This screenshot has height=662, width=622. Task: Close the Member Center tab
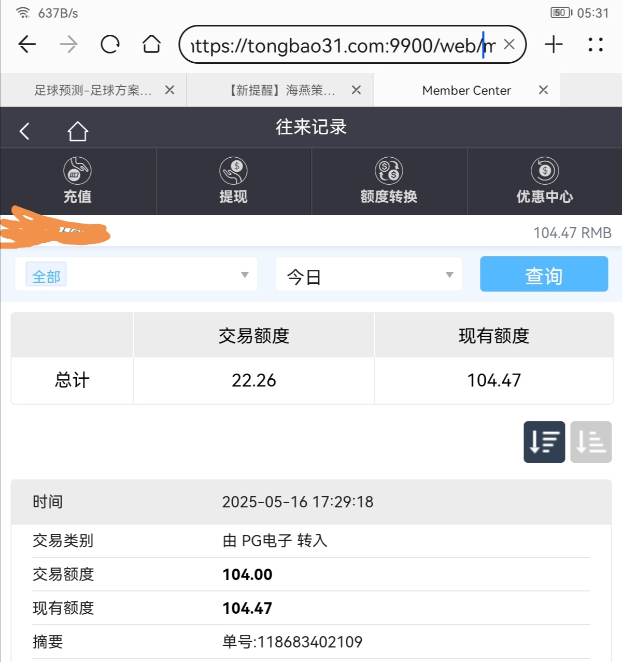point(543,90)
